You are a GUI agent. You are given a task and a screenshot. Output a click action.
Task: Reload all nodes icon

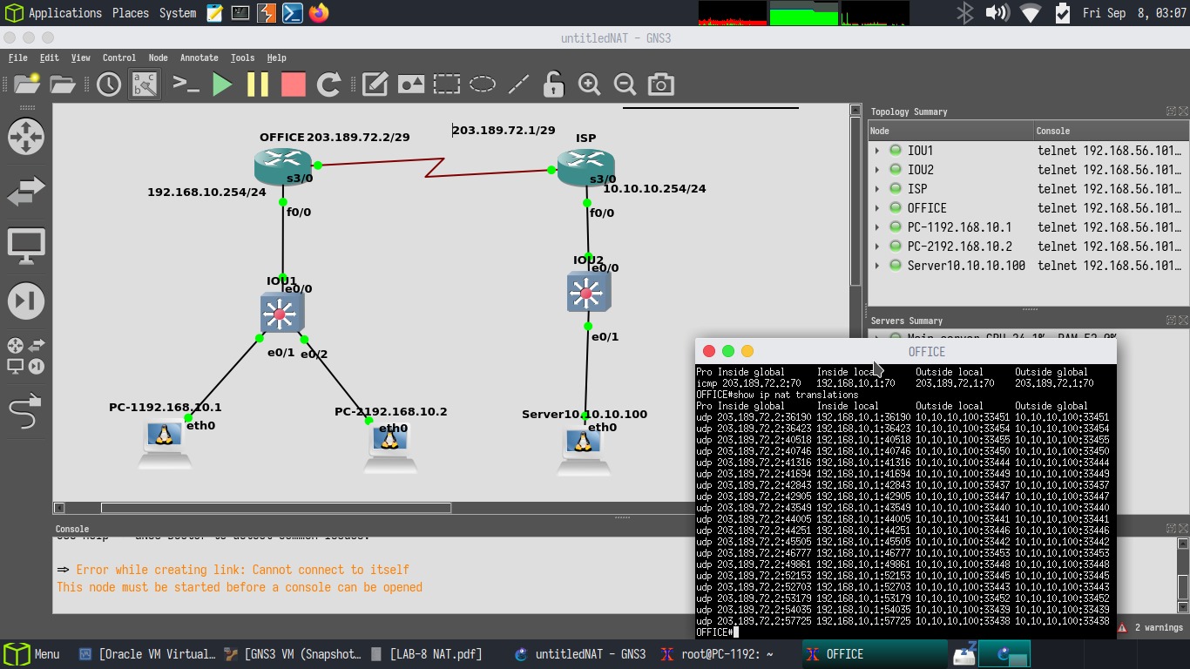[x=328, y=84]
